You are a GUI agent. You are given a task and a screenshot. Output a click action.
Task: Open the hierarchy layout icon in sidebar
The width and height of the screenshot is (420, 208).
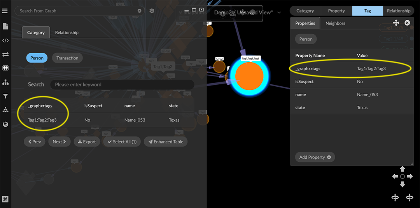click(5, 82)
